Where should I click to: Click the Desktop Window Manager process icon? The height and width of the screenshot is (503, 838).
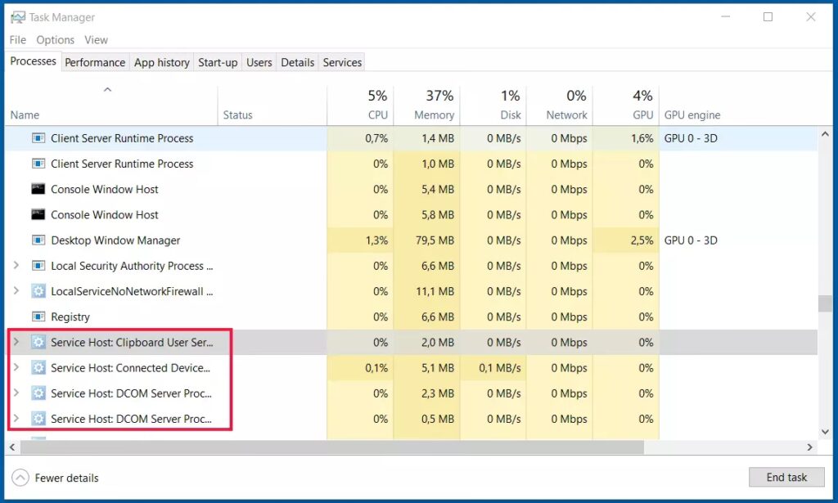pyautogui.click(x=38, y=240)
